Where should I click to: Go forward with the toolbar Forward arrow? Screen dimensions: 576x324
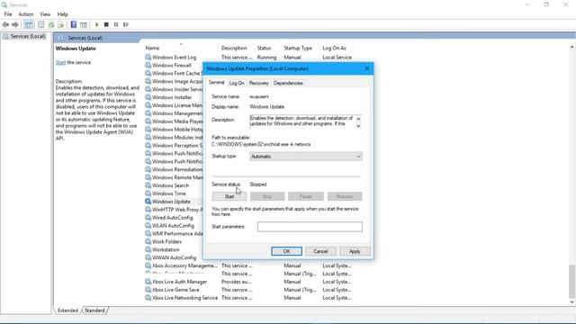(15, 24)
